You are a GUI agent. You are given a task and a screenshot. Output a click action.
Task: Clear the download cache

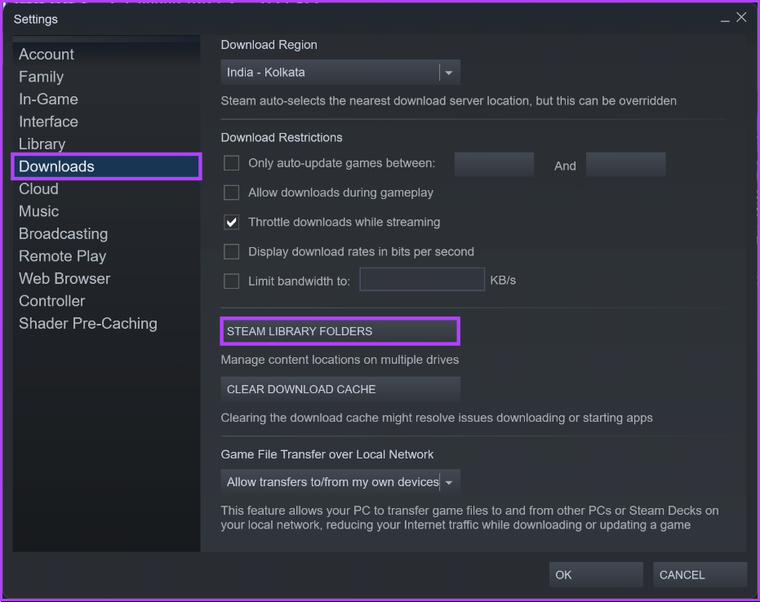click(x=340, y=389)
